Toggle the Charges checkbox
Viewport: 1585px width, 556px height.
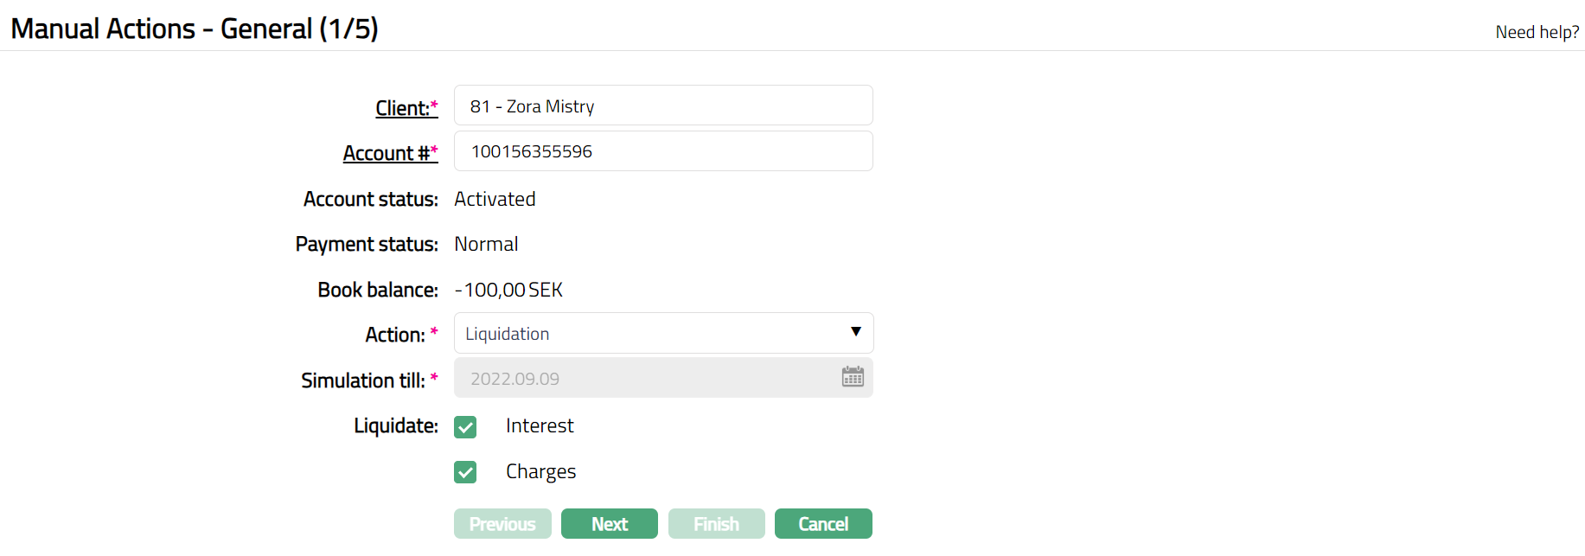click(x=465, y=472)
